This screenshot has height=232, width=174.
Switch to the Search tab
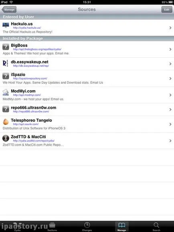click(x=156, y=226)
